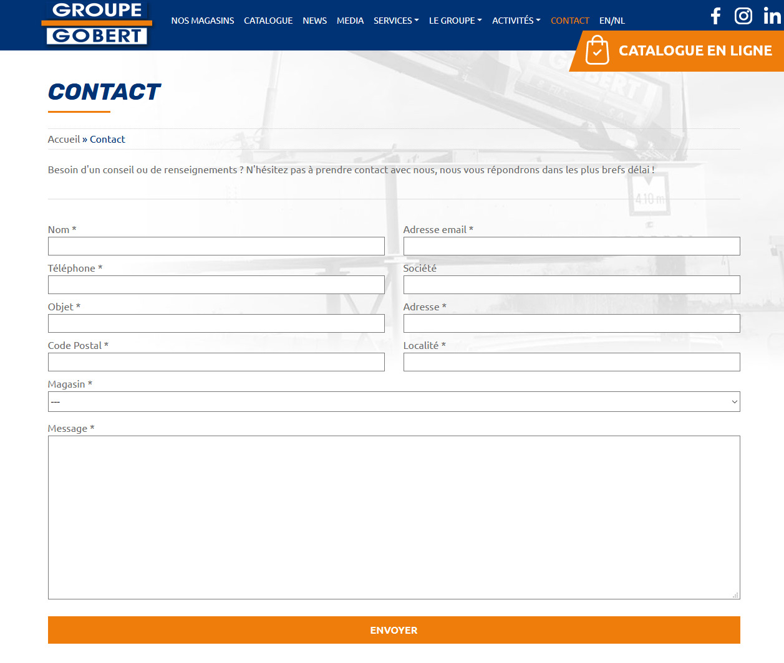Viewport: 784px width, 663px height.
Task: Expand the Services dropdown menu
Action: (x=396, y=21)
